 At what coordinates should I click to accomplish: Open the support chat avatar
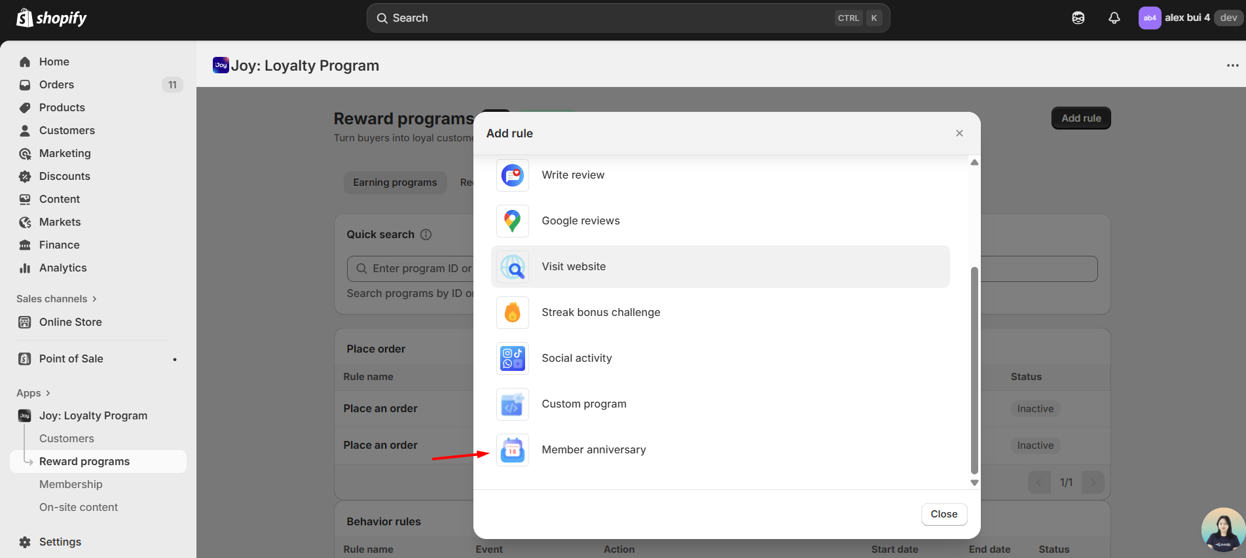coord(1222,530)
